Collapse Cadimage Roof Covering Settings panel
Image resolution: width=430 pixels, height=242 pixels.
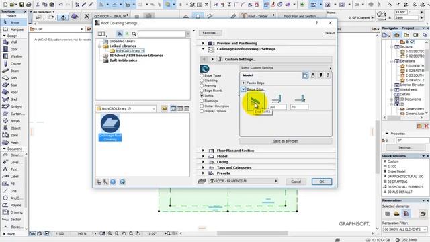click(x=203, y=49)
